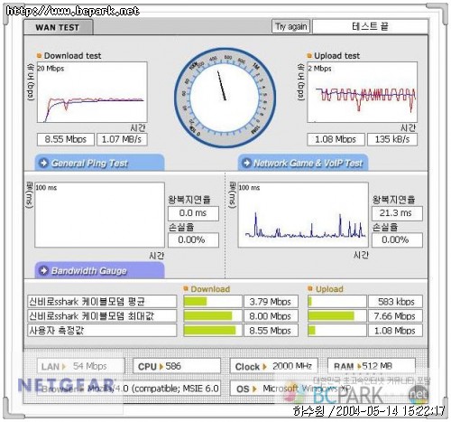Screen dimensions: 451x422
Task: Click the VoIP test 0.00% loss rate field
Action: pos(397,240)
